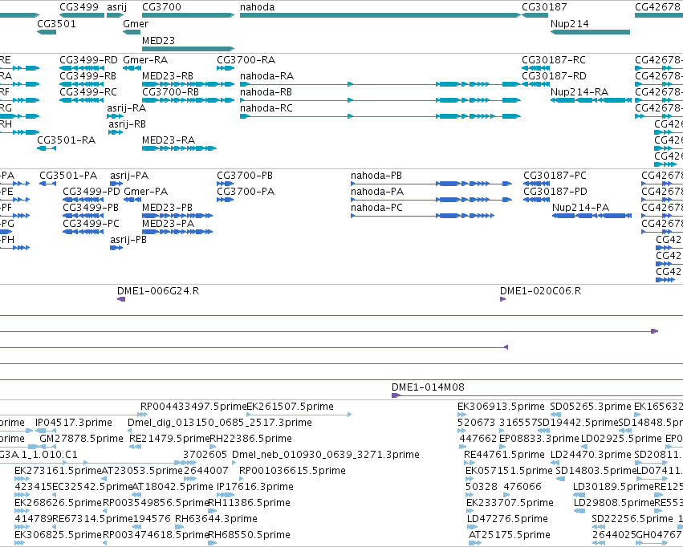Click the CG30187-RC transcript label
683x547 pixels.
click(x=554, y=60)
